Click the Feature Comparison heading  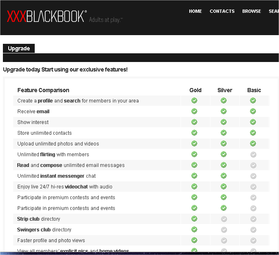[43, 90]
